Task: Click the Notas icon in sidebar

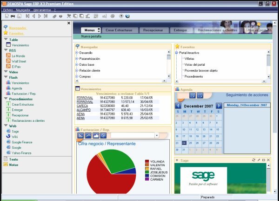Action: click(6, 164)
